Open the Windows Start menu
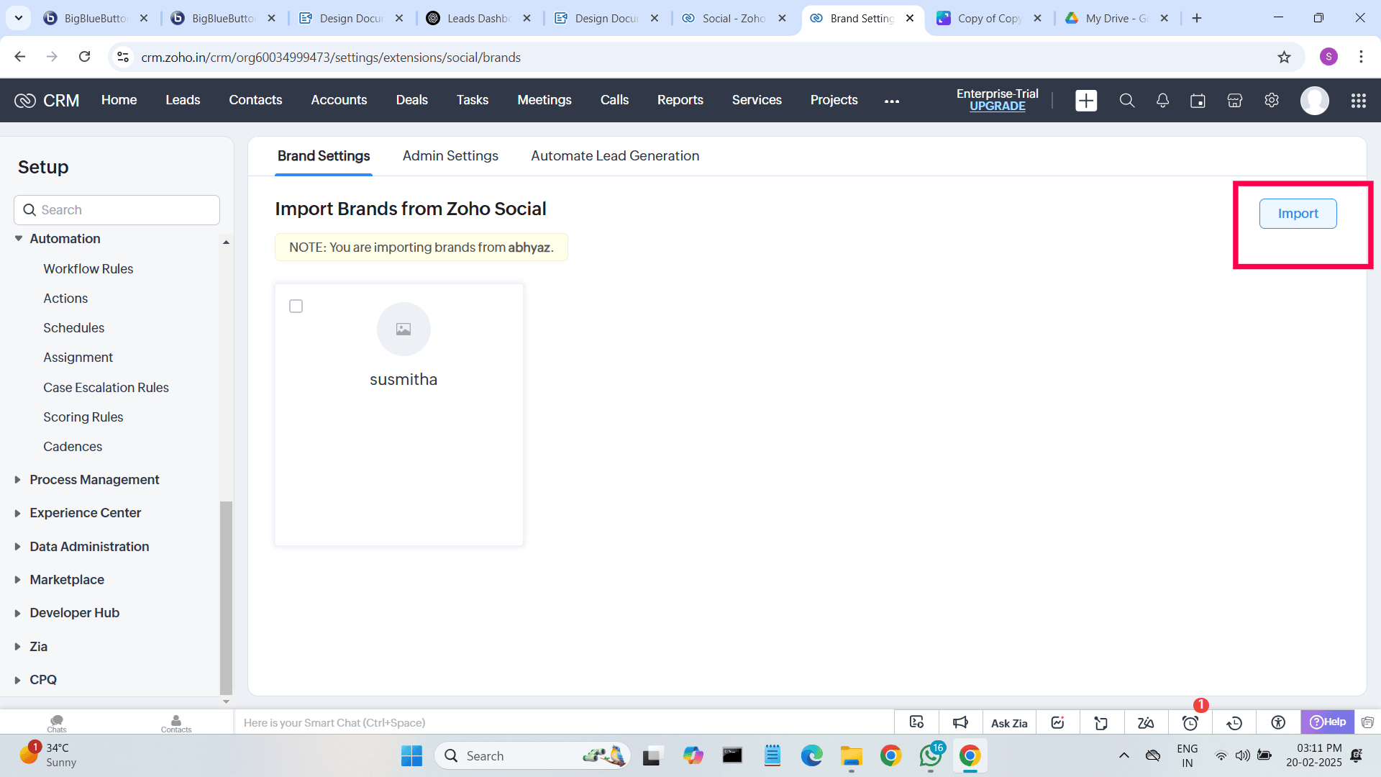The width and height of the screenshot is (1381, 777). pyautogui.click(x=411, y=755)
